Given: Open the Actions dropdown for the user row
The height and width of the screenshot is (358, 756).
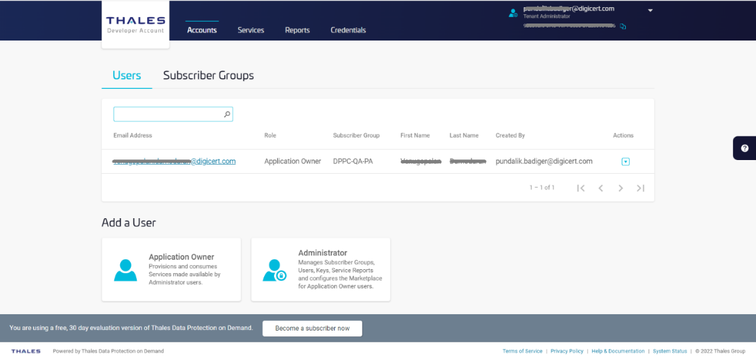Looking at the screenshot, I should coord(625,161).
